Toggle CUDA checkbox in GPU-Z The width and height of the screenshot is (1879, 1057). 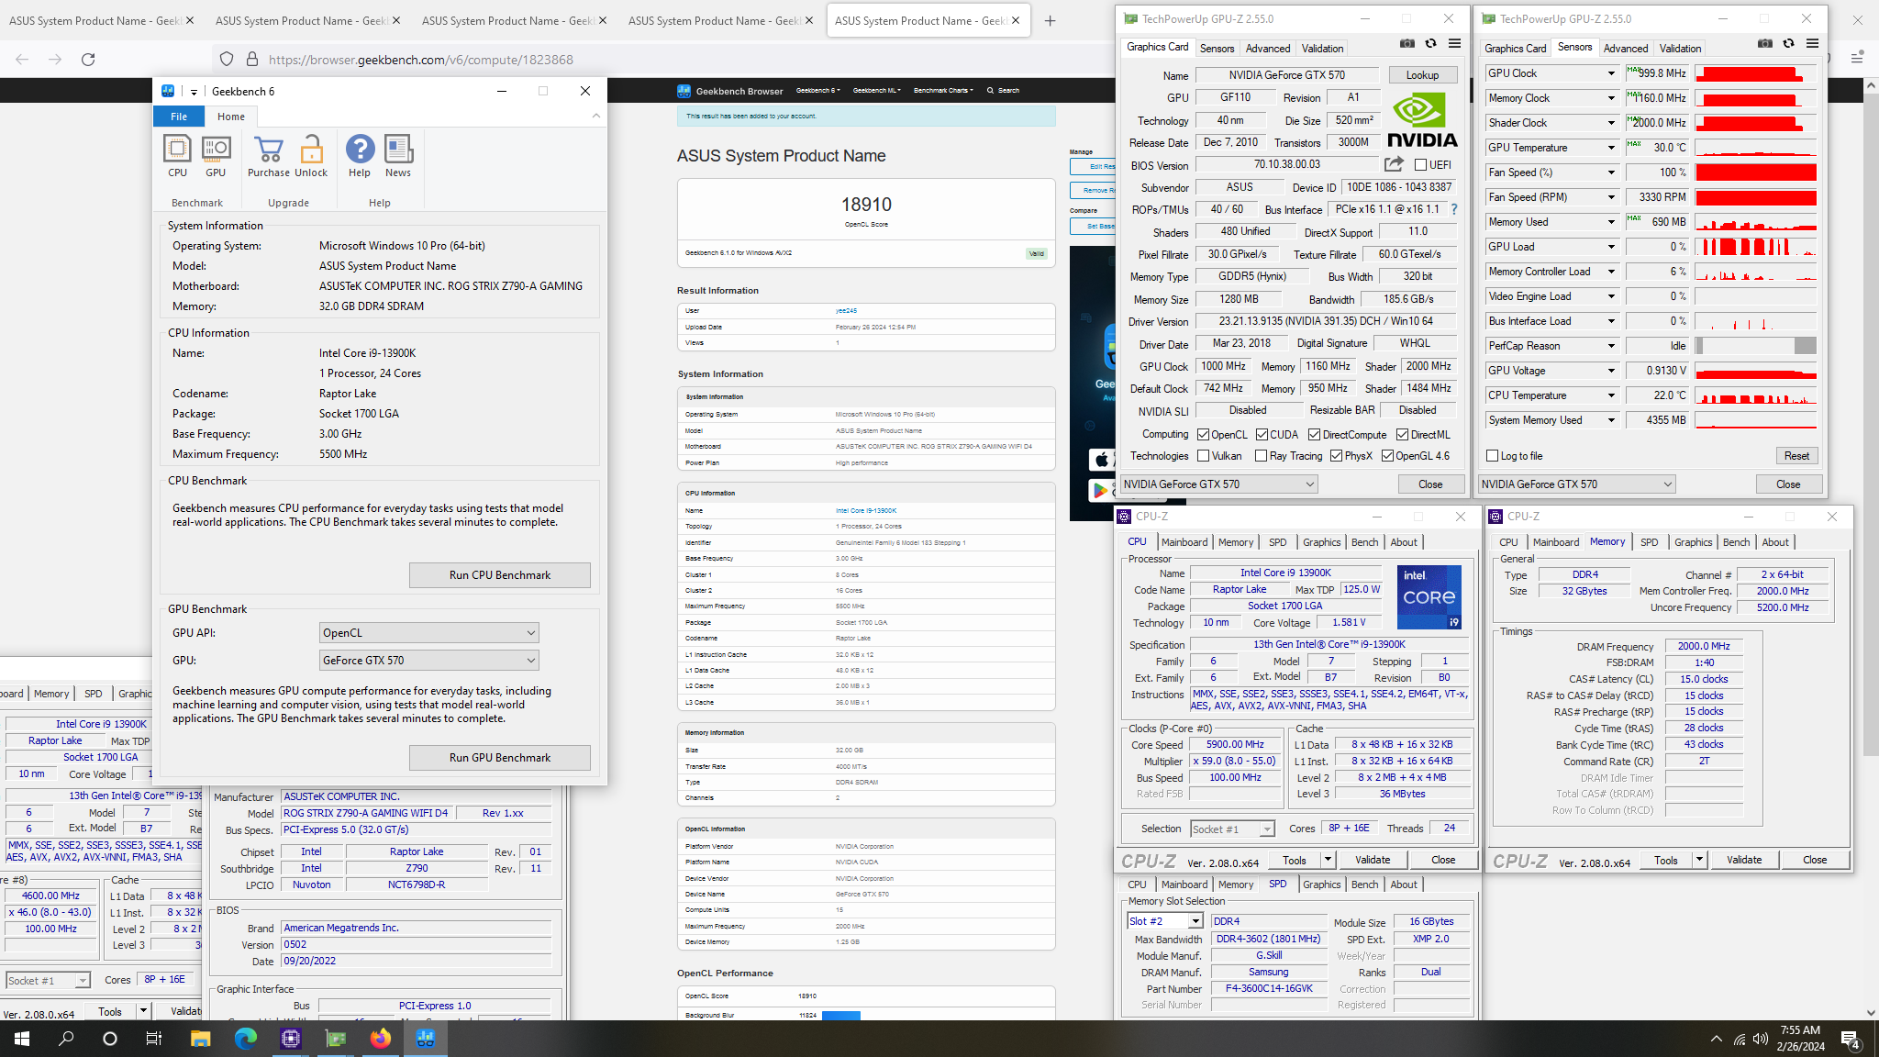tap(1262, 435)
